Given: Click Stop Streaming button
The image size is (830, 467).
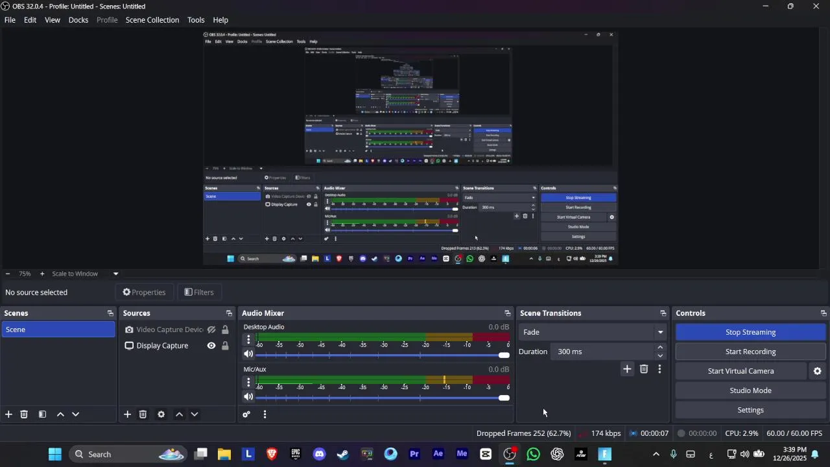Looking at the screenshot, I should point(750,332).
